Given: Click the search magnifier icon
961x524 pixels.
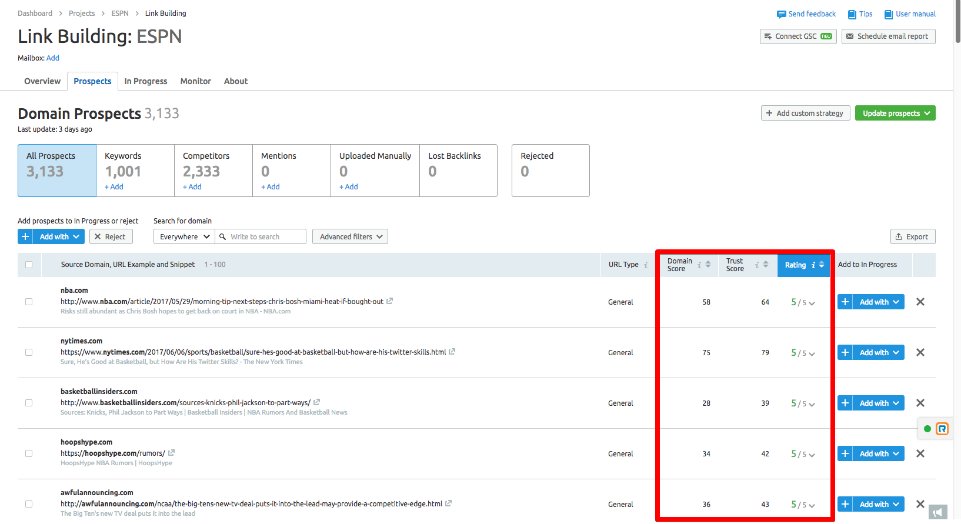Looking at the screenshot, I should click(223, 236).
